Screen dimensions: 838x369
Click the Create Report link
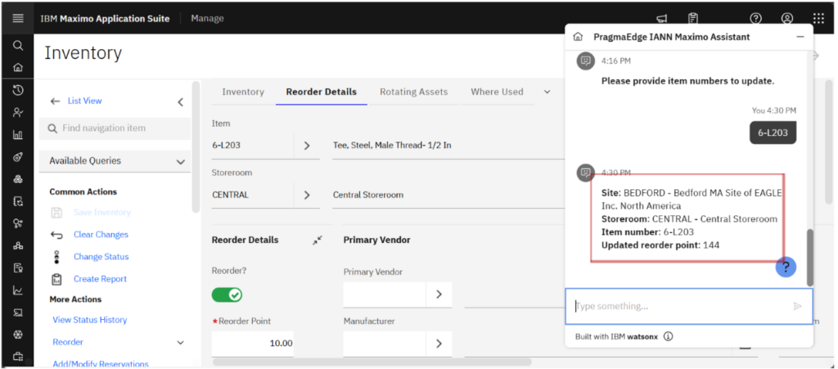[x=100, y=279]
